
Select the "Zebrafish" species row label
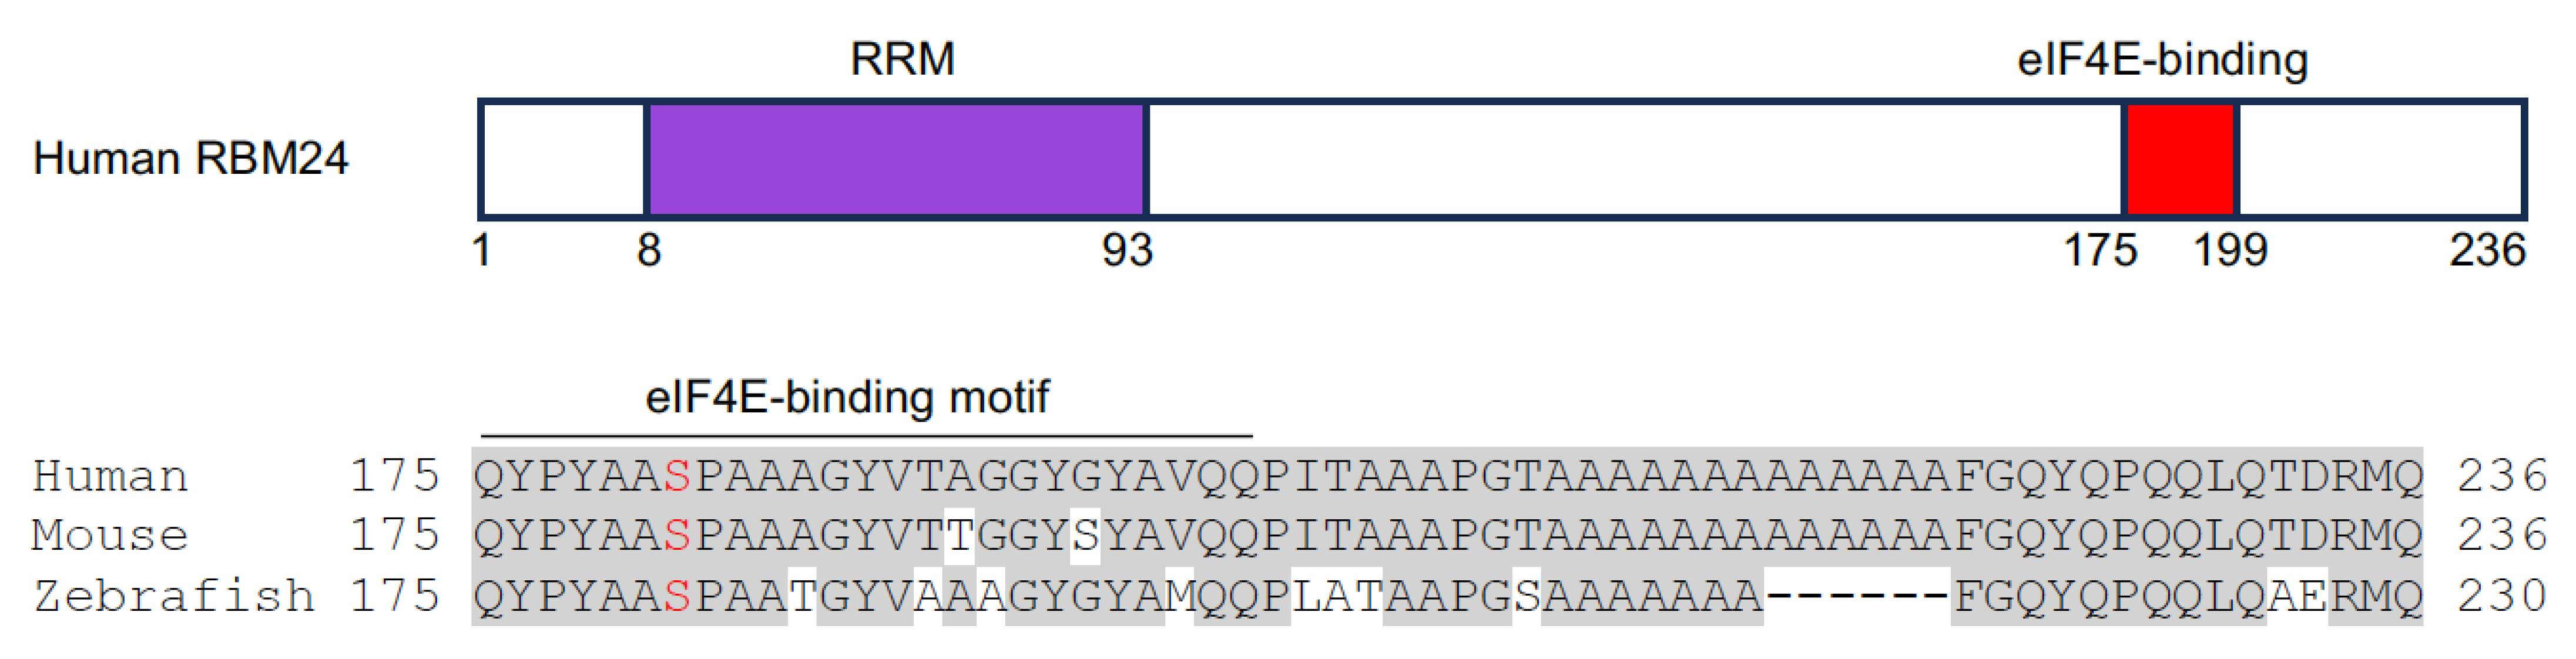click(173, 596)
